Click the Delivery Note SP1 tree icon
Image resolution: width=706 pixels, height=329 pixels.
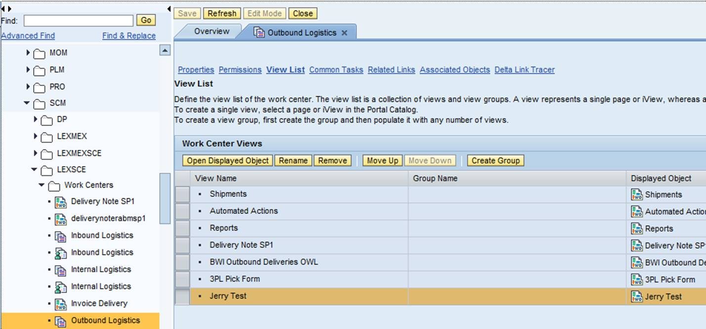pyautogui.click(x=60, y=202)
